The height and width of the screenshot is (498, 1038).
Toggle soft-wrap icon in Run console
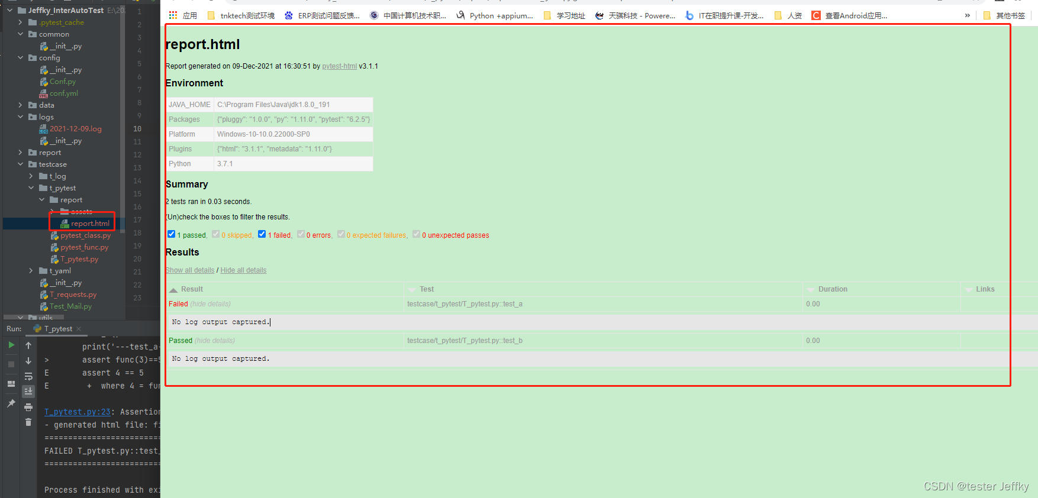click(28, 376)
